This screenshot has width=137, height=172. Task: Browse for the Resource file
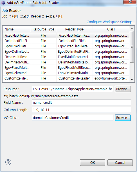click(x=123, y=89)
